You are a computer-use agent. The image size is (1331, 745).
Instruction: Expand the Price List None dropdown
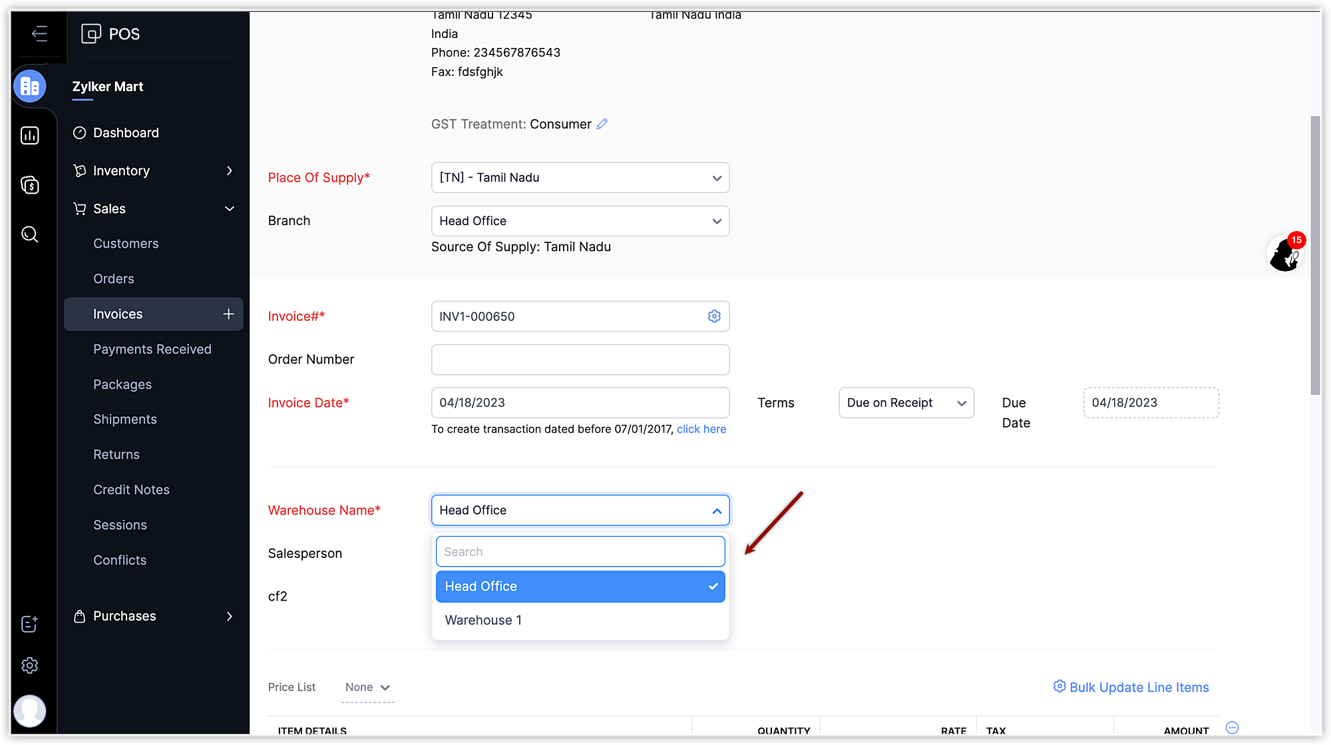tap(367, 687)
